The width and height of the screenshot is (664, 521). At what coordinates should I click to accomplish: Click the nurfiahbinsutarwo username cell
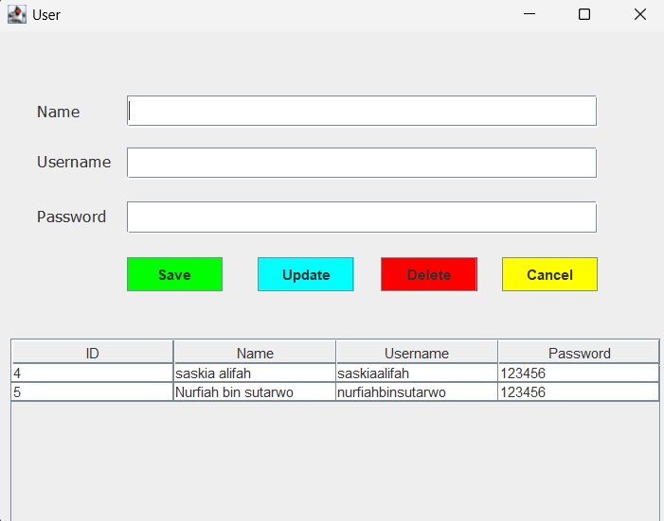[417, 392]
